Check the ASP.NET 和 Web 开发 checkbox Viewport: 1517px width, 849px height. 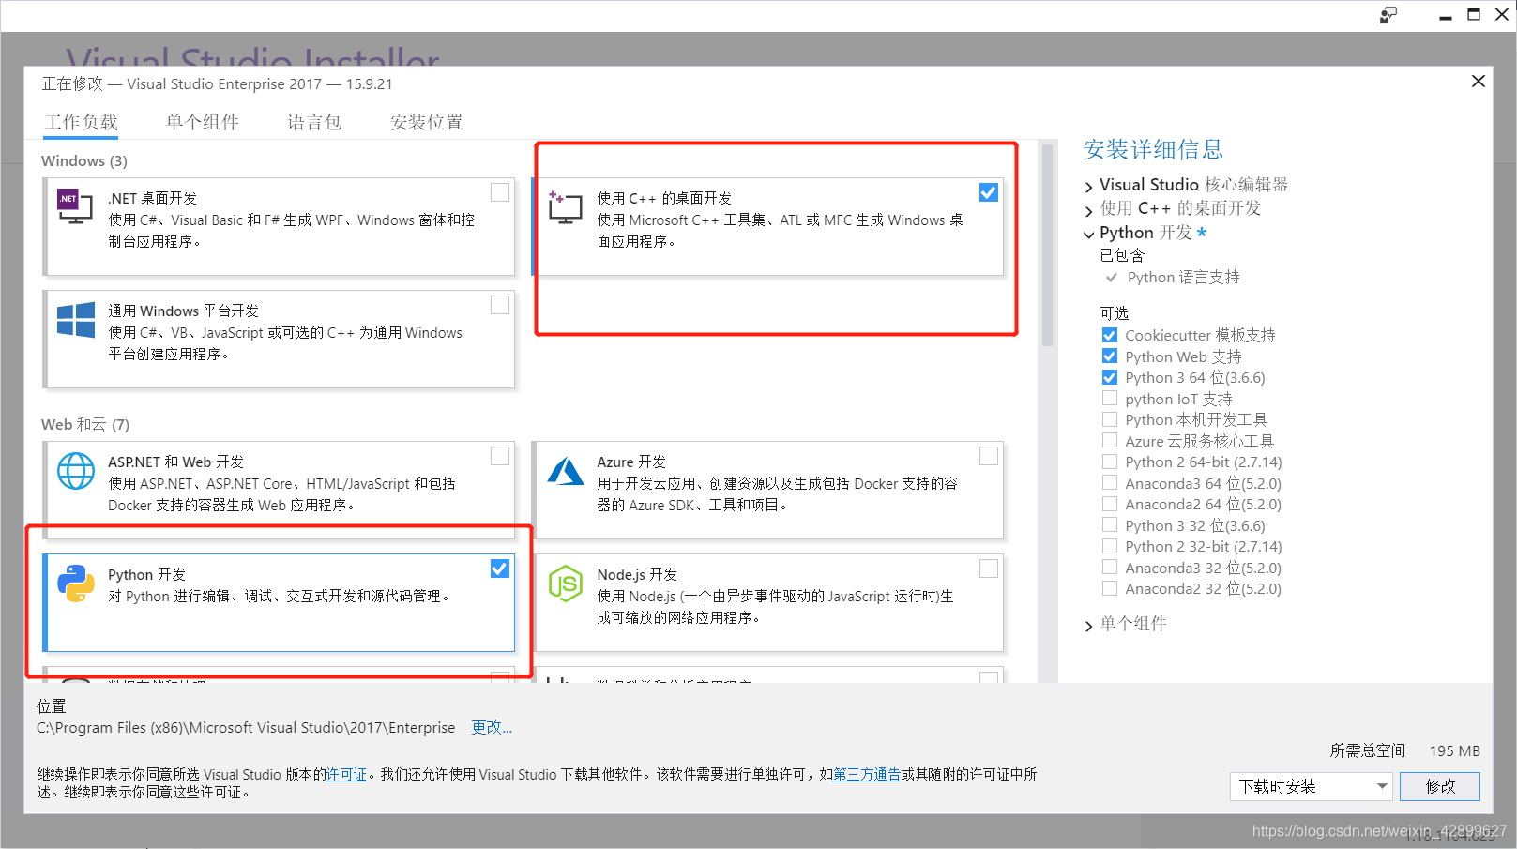(x=500, y=456)
